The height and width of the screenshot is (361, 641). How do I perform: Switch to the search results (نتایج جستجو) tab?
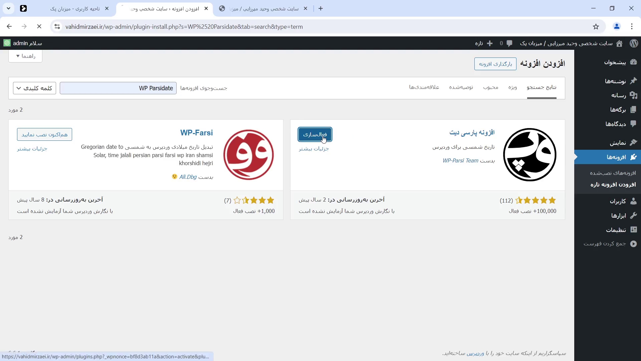click(542, 87)
